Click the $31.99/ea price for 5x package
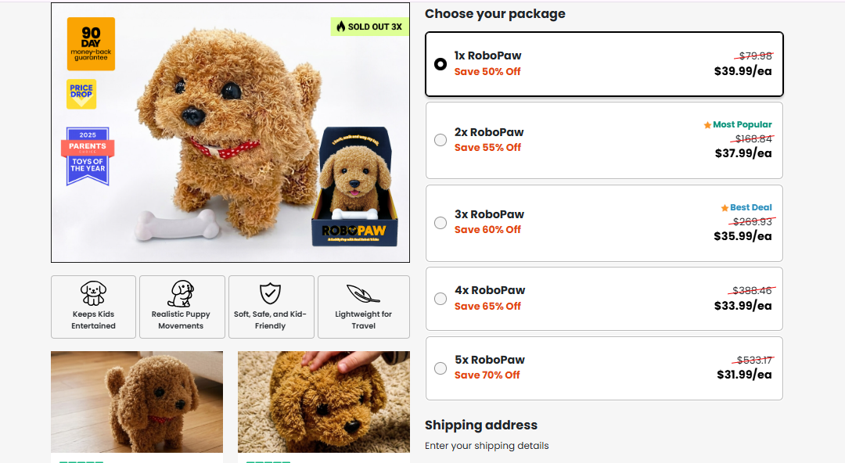The width and height of the screenshot is (845, 463). click(744, 375)
